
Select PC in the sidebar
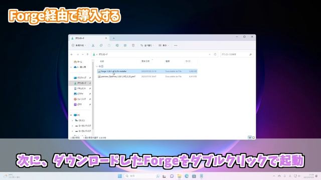click(77, 115)
